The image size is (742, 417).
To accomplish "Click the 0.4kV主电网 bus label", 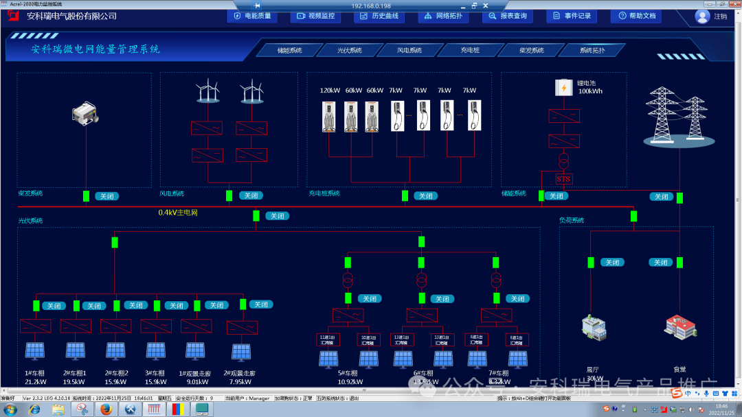I will (x=178, y=213).
